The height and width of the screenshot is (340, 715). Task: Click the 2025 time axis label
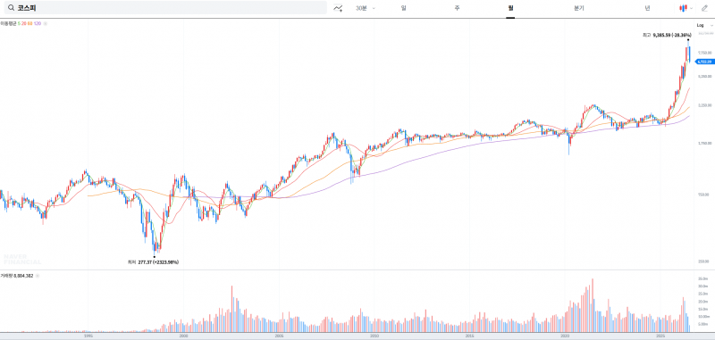coord(660,336)
